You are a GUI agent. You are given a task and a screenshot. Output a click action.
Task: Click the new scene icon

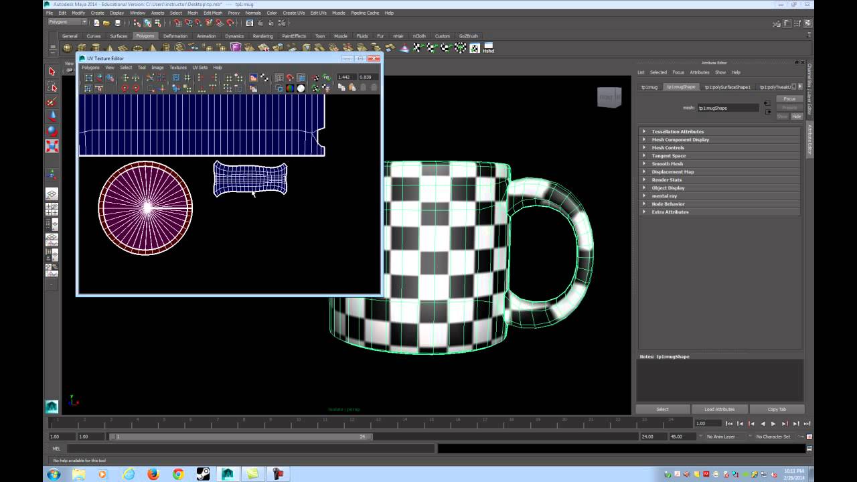(x=96, y=23)
